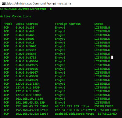122x118 pixels.
Task: Click foreign address ec2-34-196-156-221:https
Action: [75, 110]
